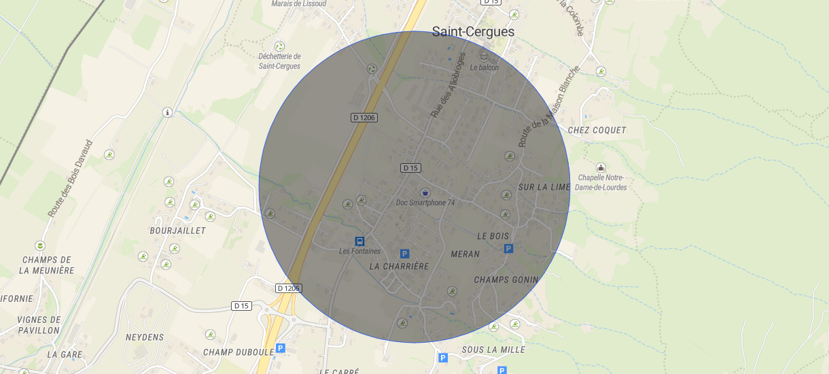The height and width of the screenshot is (374, 829).
Task: Click the D 15 road shield near Rue des Allobroges
Action: (x=410, y=167)
